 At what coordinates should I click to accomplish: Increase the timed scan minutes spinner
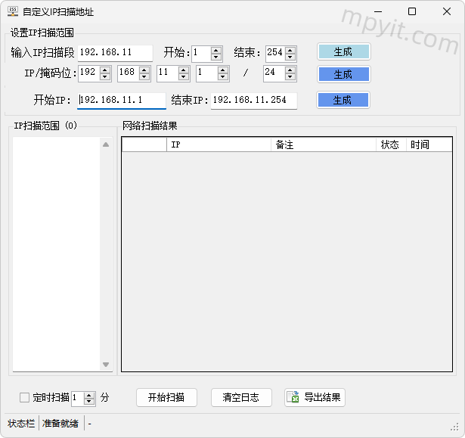[x=89, y=395]
